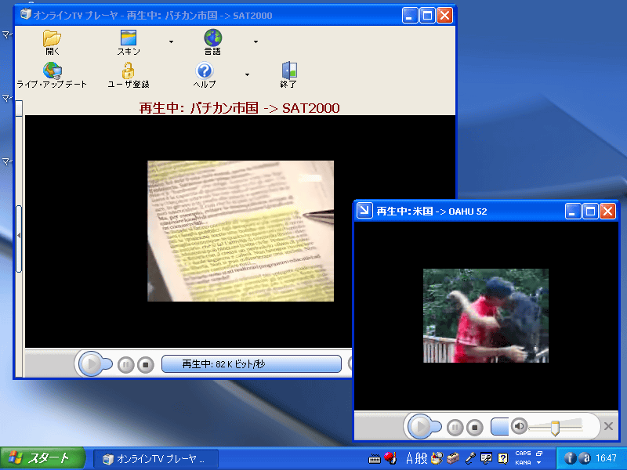This screenshot has height=470, width=627.
Task: Click the 終了 exit door icon
Action: click(x=288, y=70)
